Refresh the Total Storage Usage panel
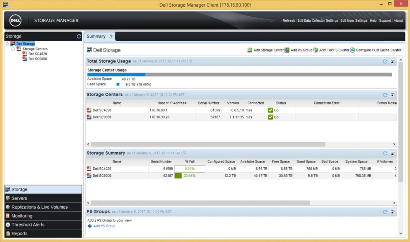The width and height of the screenshot is (410, 242). point(385,61)
